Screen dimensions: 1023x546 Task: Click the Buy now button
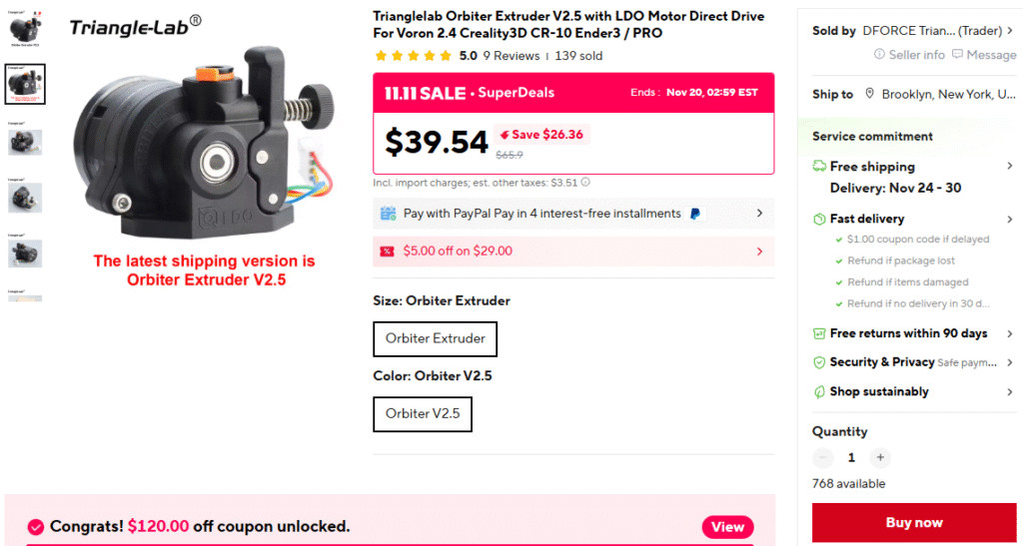tap(913, 523)
